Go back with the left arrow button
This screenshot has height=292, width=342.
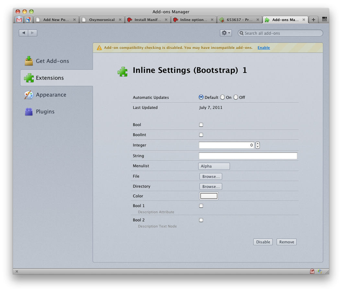23,33
